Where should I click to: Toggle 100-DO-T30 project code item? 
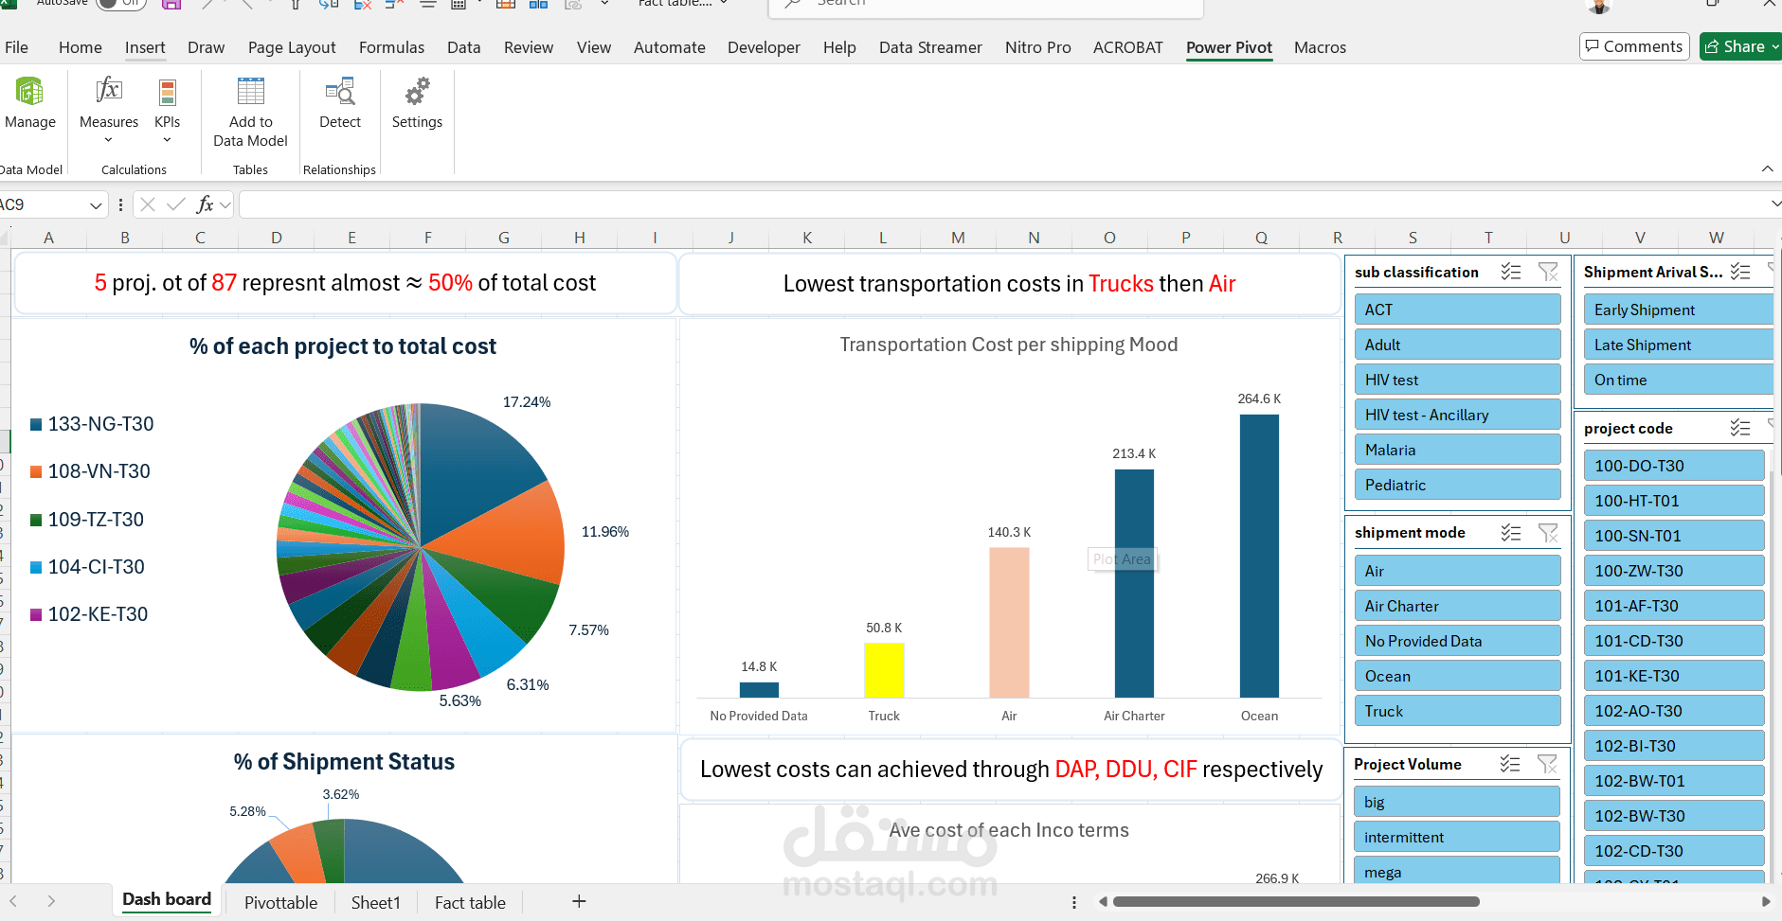click(1674, 466)
